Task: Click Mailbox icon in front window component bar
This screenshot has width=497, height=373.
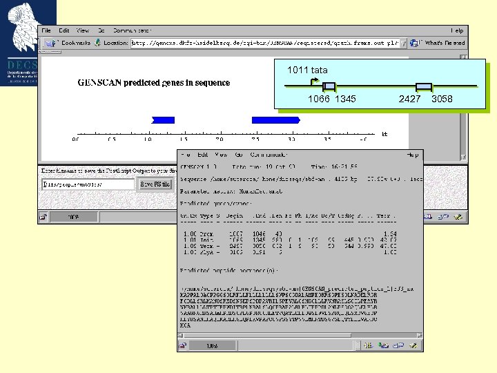Action: coord(383,345)
